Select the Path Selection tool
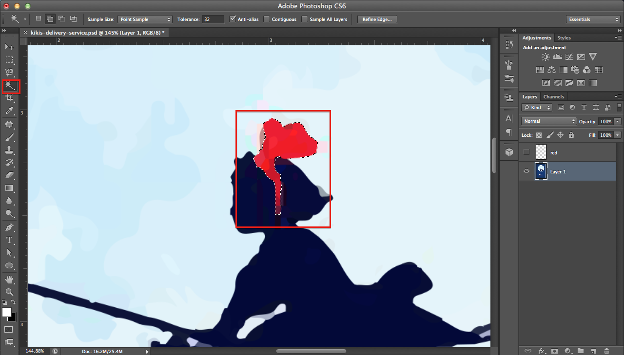This screenshot has height=355, width=624. (9, 253)
